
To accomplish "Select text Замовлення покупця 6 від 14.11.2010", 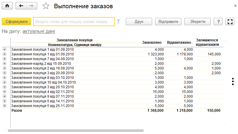I will (42, 101).
